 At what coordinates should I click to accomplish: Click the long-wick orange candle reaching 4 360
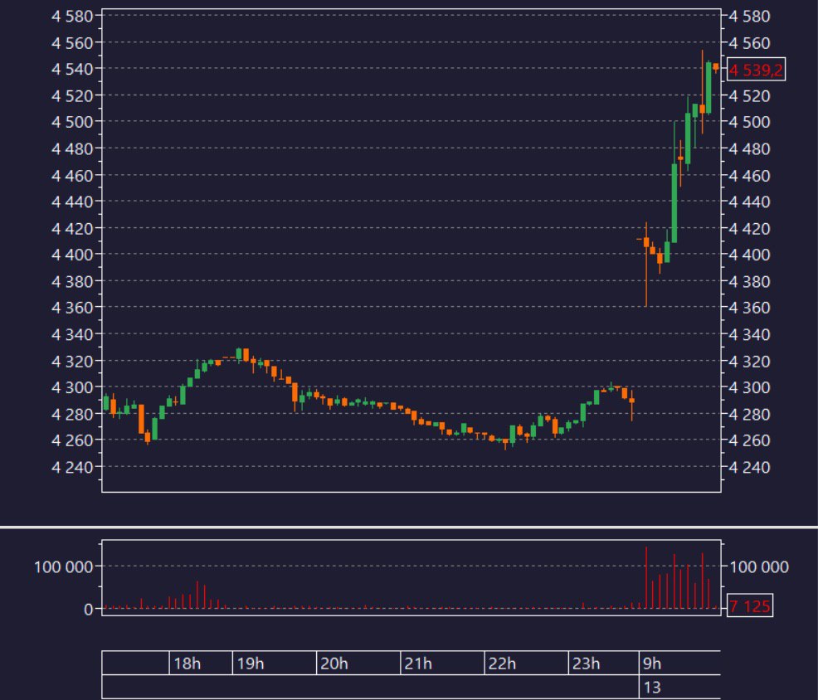pos(645,242)
